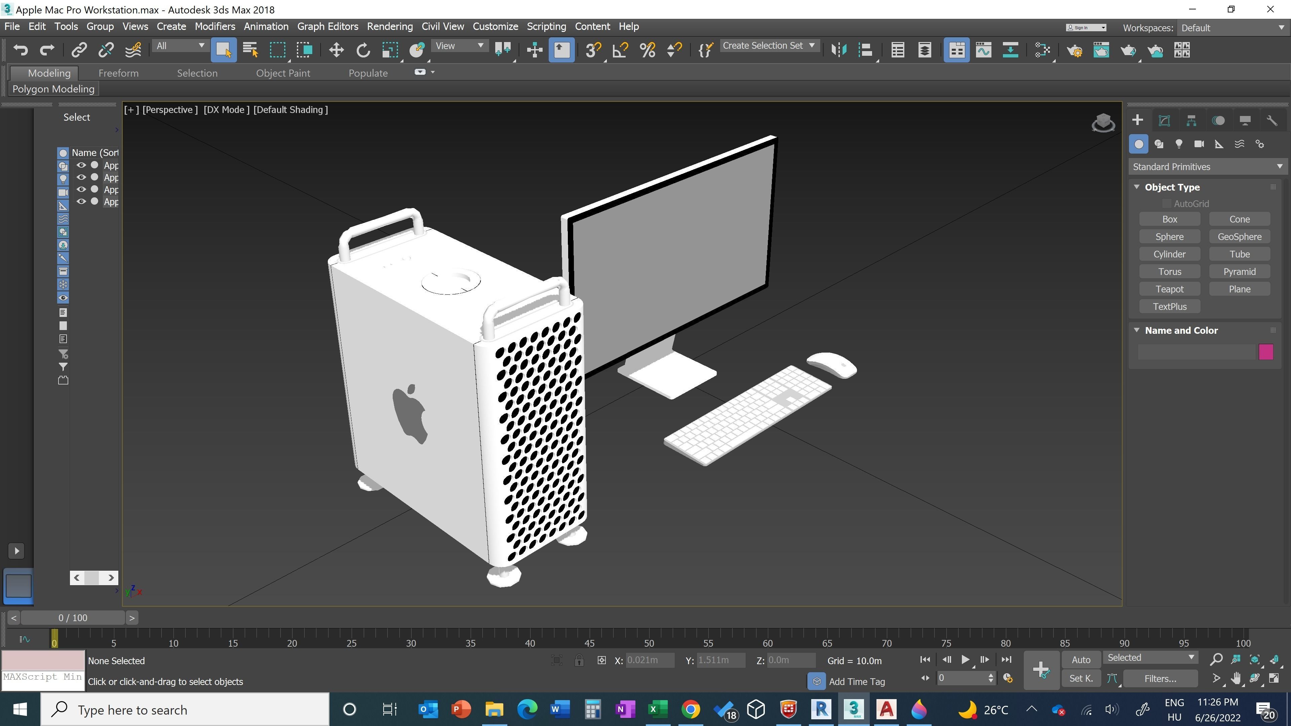This screenshot has height=726, width=1291.
Task: Hide the first App object eye icon
Action: pyautogui.click(x=81, y=165)
